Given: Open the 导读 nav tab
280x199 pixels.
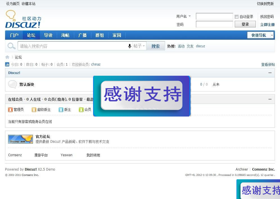Looking at the screenshot, I should [48, 35].
